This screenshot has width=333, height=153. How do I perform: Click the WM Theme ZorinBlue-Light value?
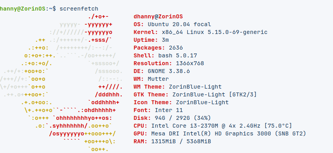click(195, 87)
